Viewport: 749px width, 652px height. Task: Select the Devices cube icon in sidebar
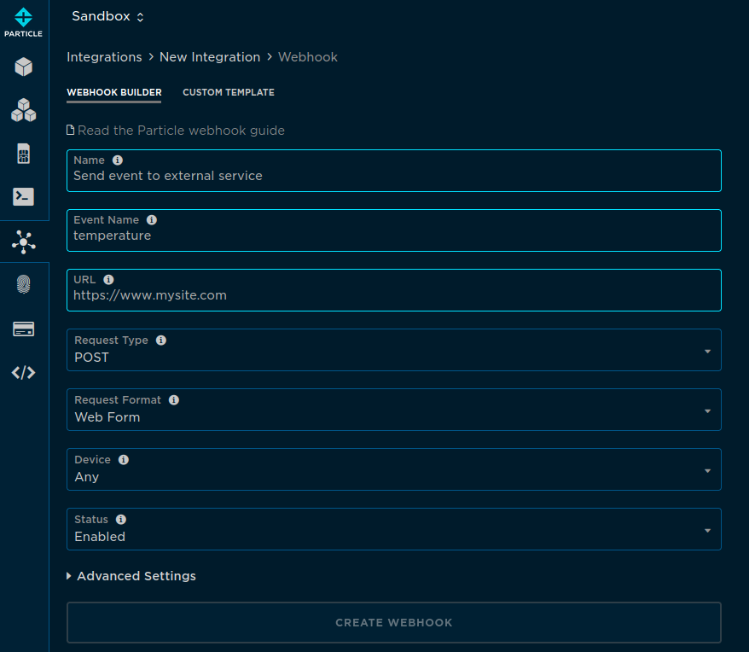coord(23,67)
